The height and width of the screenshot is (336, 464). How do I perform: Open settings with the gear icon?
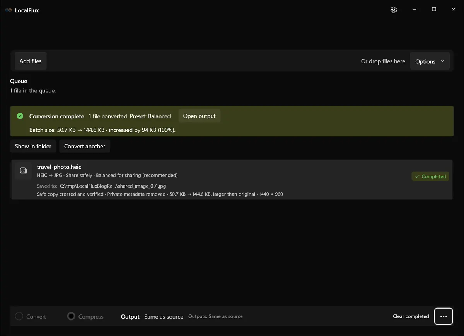pyautogui.click(x=394, y=10)
